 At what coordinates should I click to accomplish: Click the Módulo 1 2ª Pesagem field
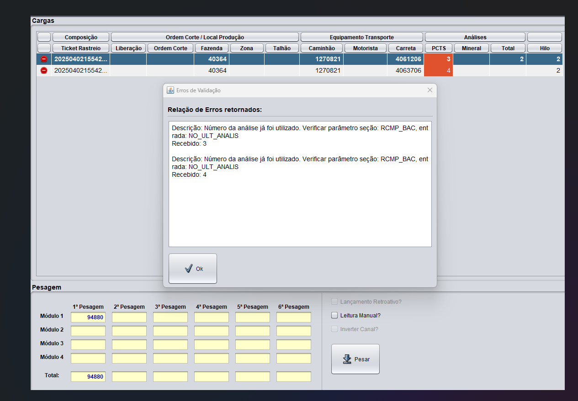(x=129, y=317)
